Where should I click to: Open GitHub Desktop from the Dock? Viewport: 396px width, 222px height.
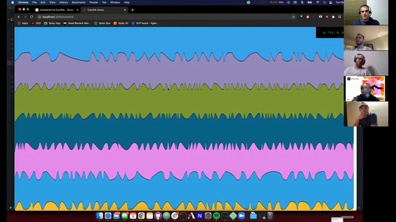pyautogui.click(x=158, y=216)
